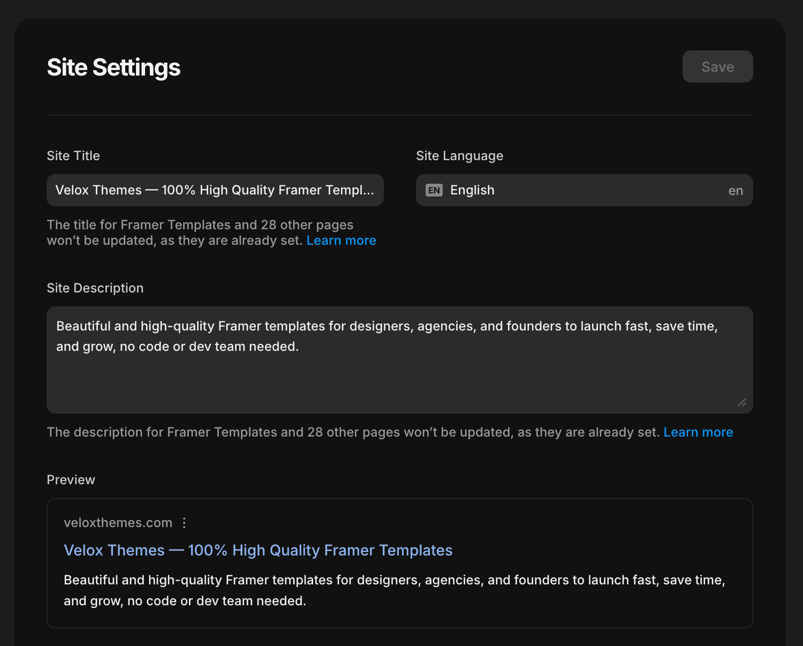Click the truncated title text in the title field
The width and height of the screenshot is (803, 646).
pyautogui.click(x=214, y=190)
